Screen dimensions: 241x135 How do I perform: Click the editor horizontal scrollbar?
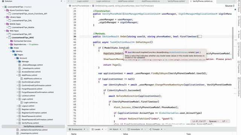point(120,126)
